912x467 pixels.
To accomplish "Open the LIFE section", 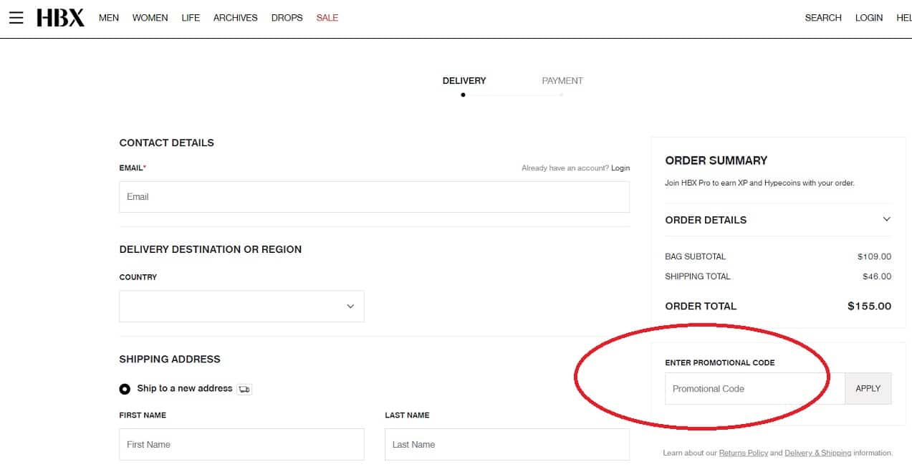I will coord(190,18).
